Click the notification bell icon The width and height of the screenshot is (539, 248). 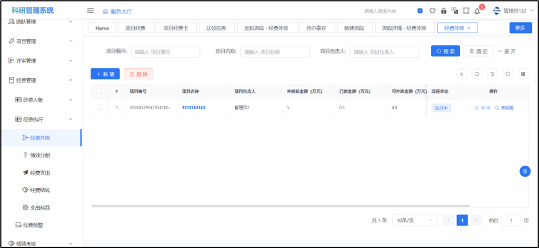pos(477,11)
